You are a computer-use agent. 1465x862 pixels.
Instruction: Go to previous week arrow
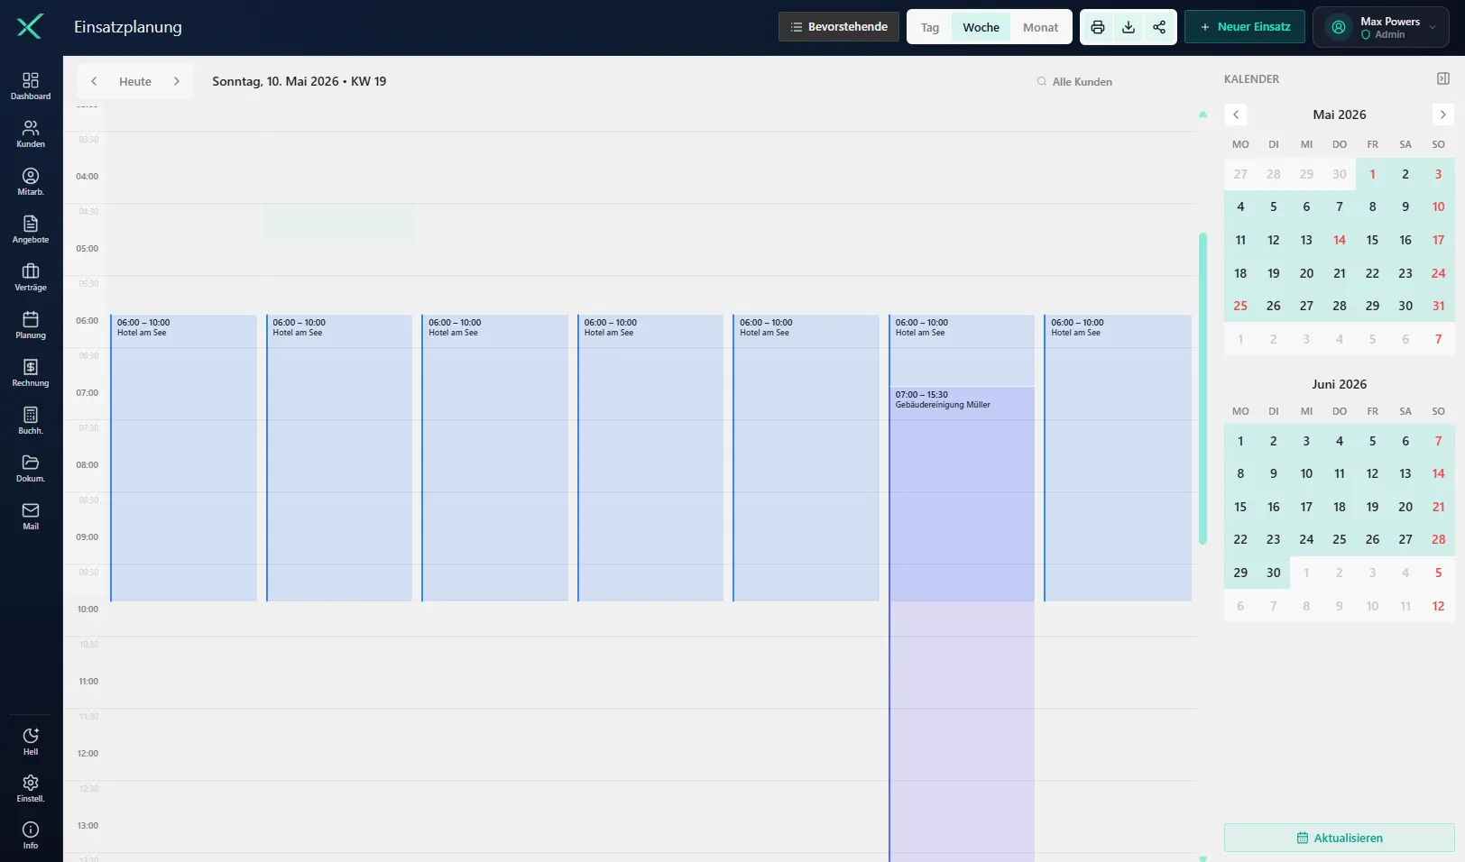coord(94,81)
